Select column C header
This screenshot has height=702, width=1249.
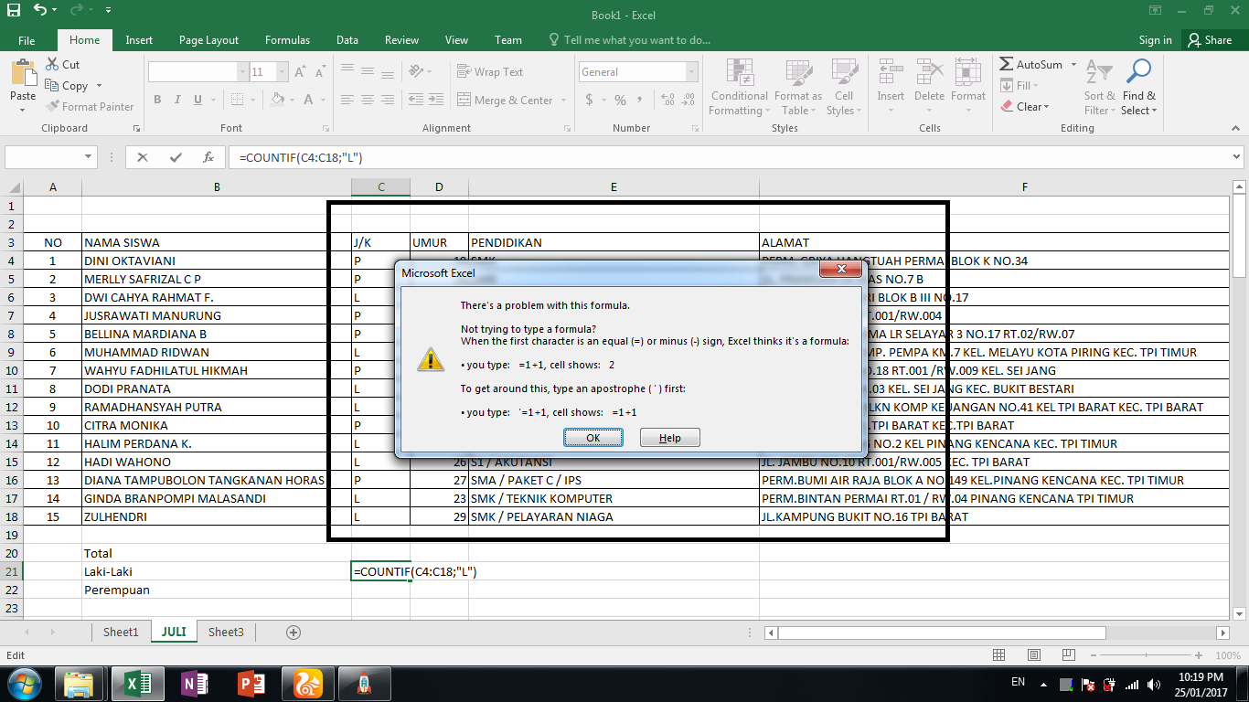point(380,187)
